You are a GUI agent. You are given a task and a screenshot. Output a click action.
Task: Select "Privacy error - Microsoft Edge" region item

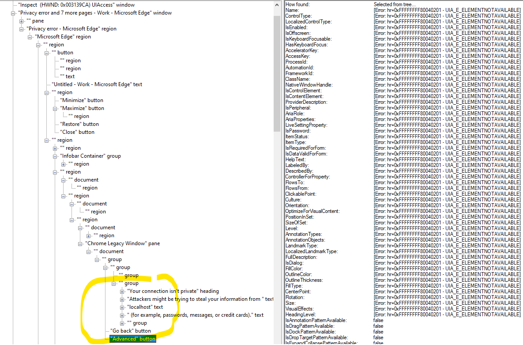pos(71,29)
